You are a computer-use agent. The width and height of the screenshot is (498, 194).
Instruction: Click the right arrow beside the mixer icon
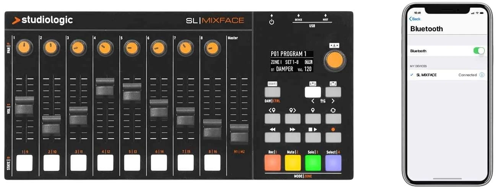tap(333, 101)
